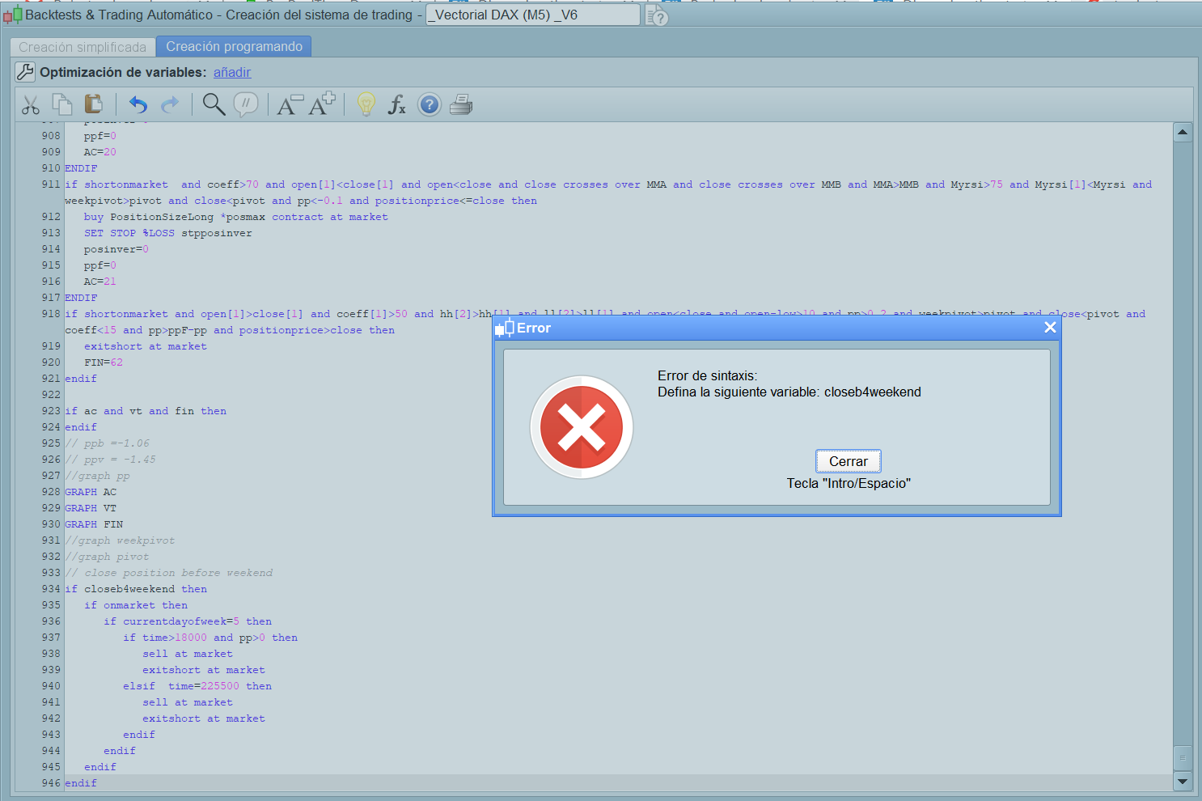Click 'buy PositionSizeLong *posmax contract at market'
The image size is (1202, 801).
pyautogui.click(x=236, y=217)
